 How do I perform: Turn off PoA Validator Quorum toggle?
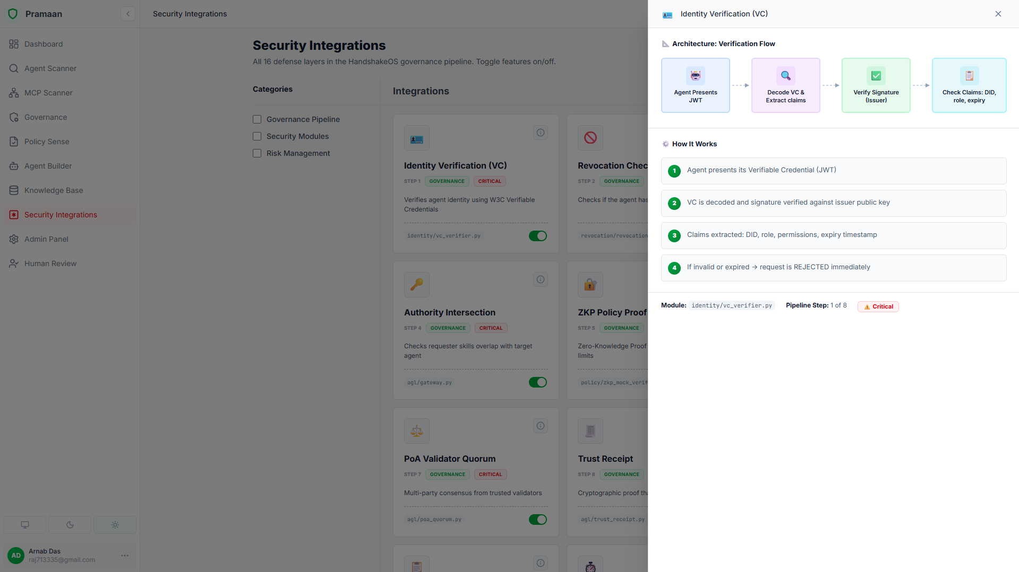point(538,520)
